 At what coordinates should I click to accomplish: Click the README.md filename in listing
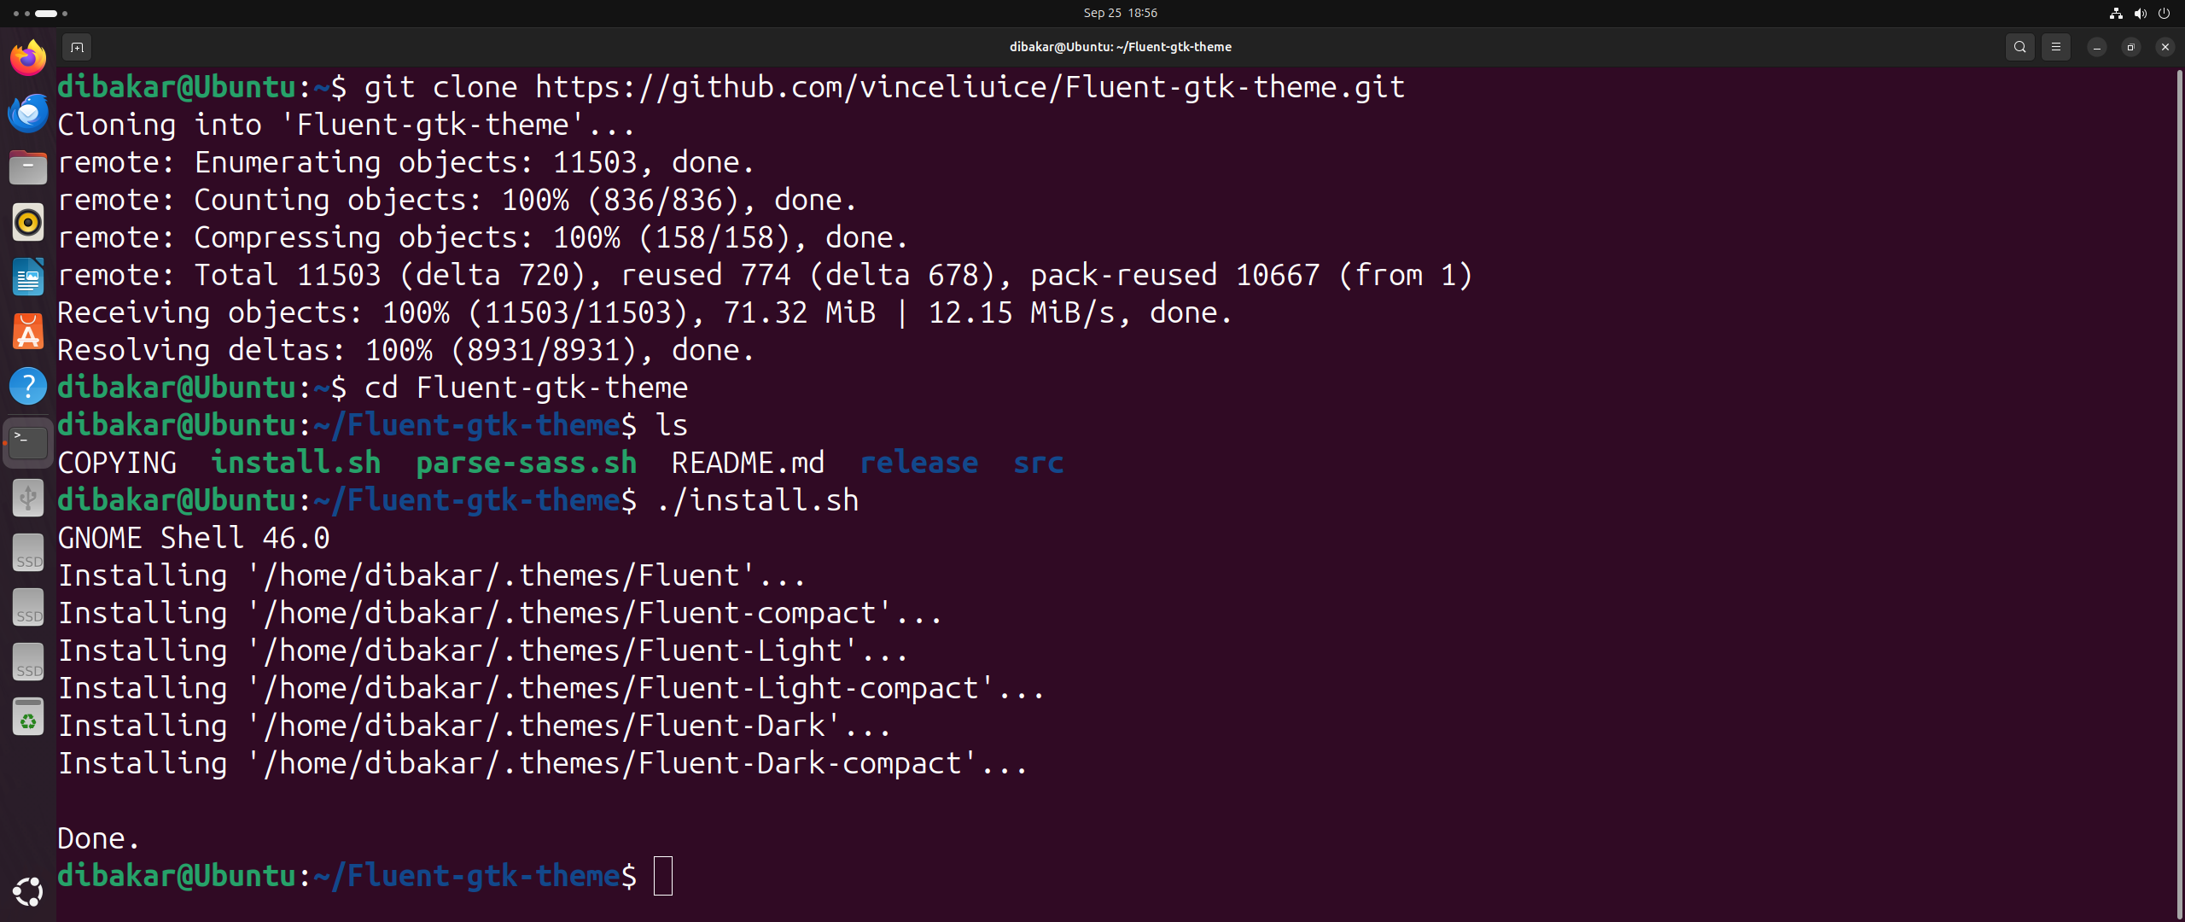(x=747, y=463)
